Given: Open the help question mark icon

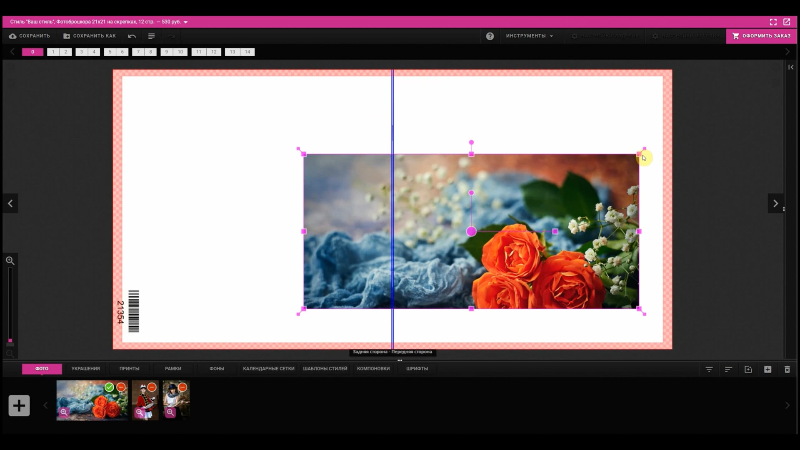Looking at the screenshot, I should pyautogui.click(x=490, y=36).
